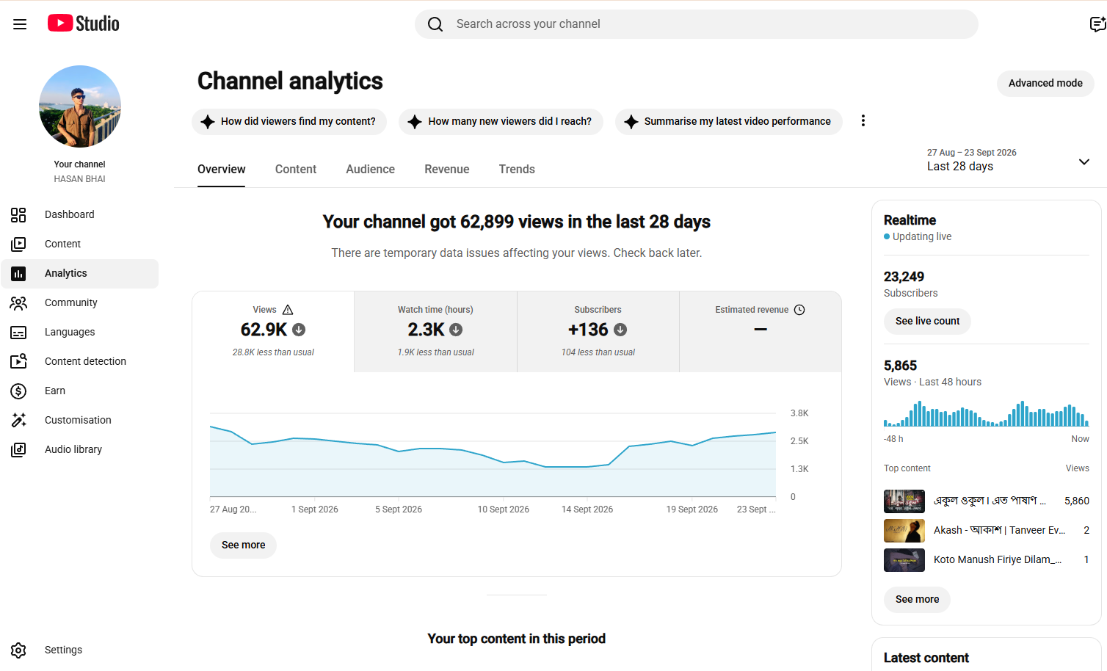Click See more in the Realtime panel

(x=917, y=599)
